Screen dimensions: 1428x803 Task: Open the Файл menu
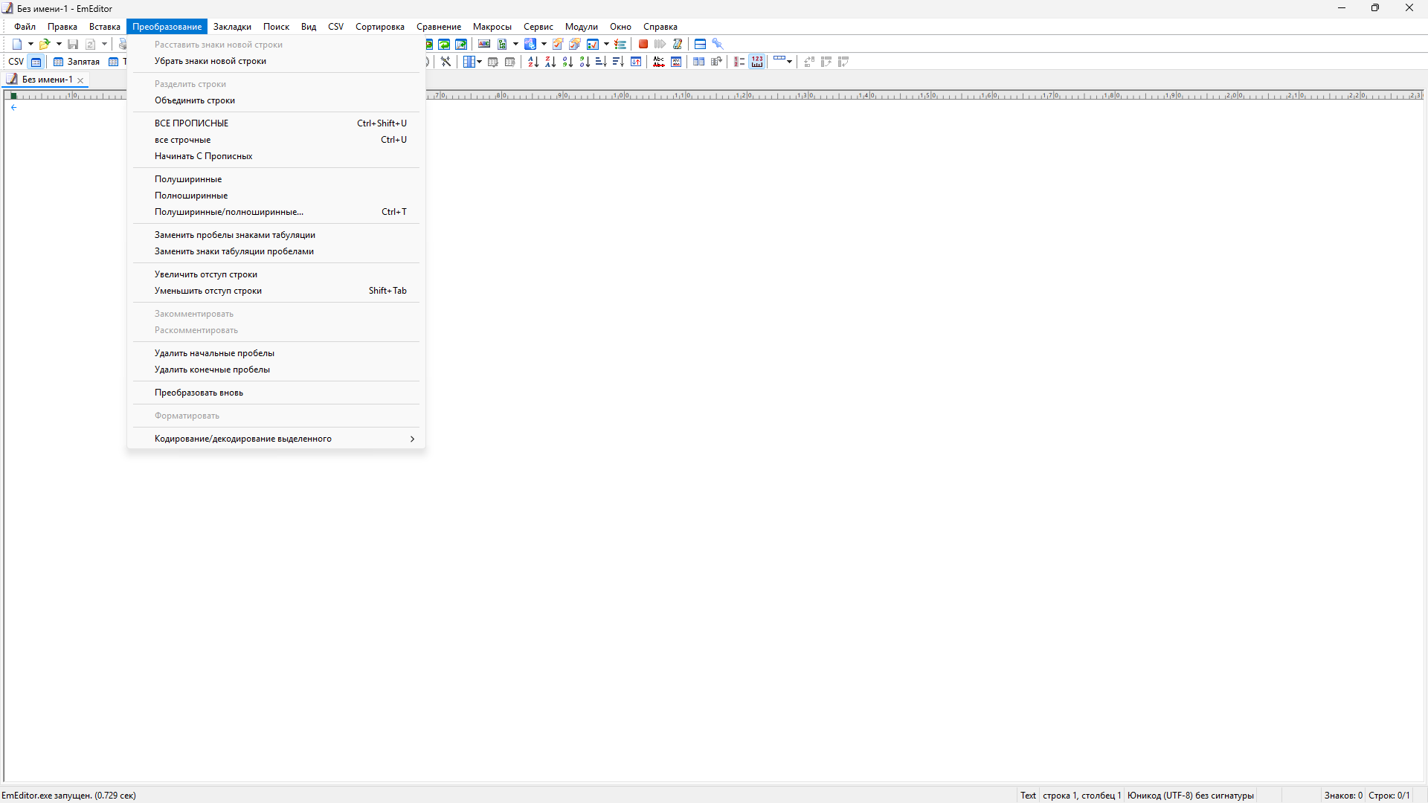[25, 27]
